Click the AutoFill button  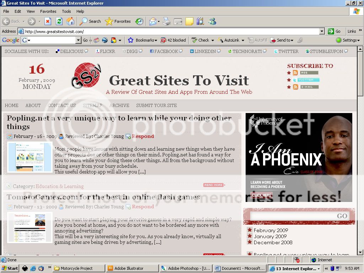pos(258,40)
